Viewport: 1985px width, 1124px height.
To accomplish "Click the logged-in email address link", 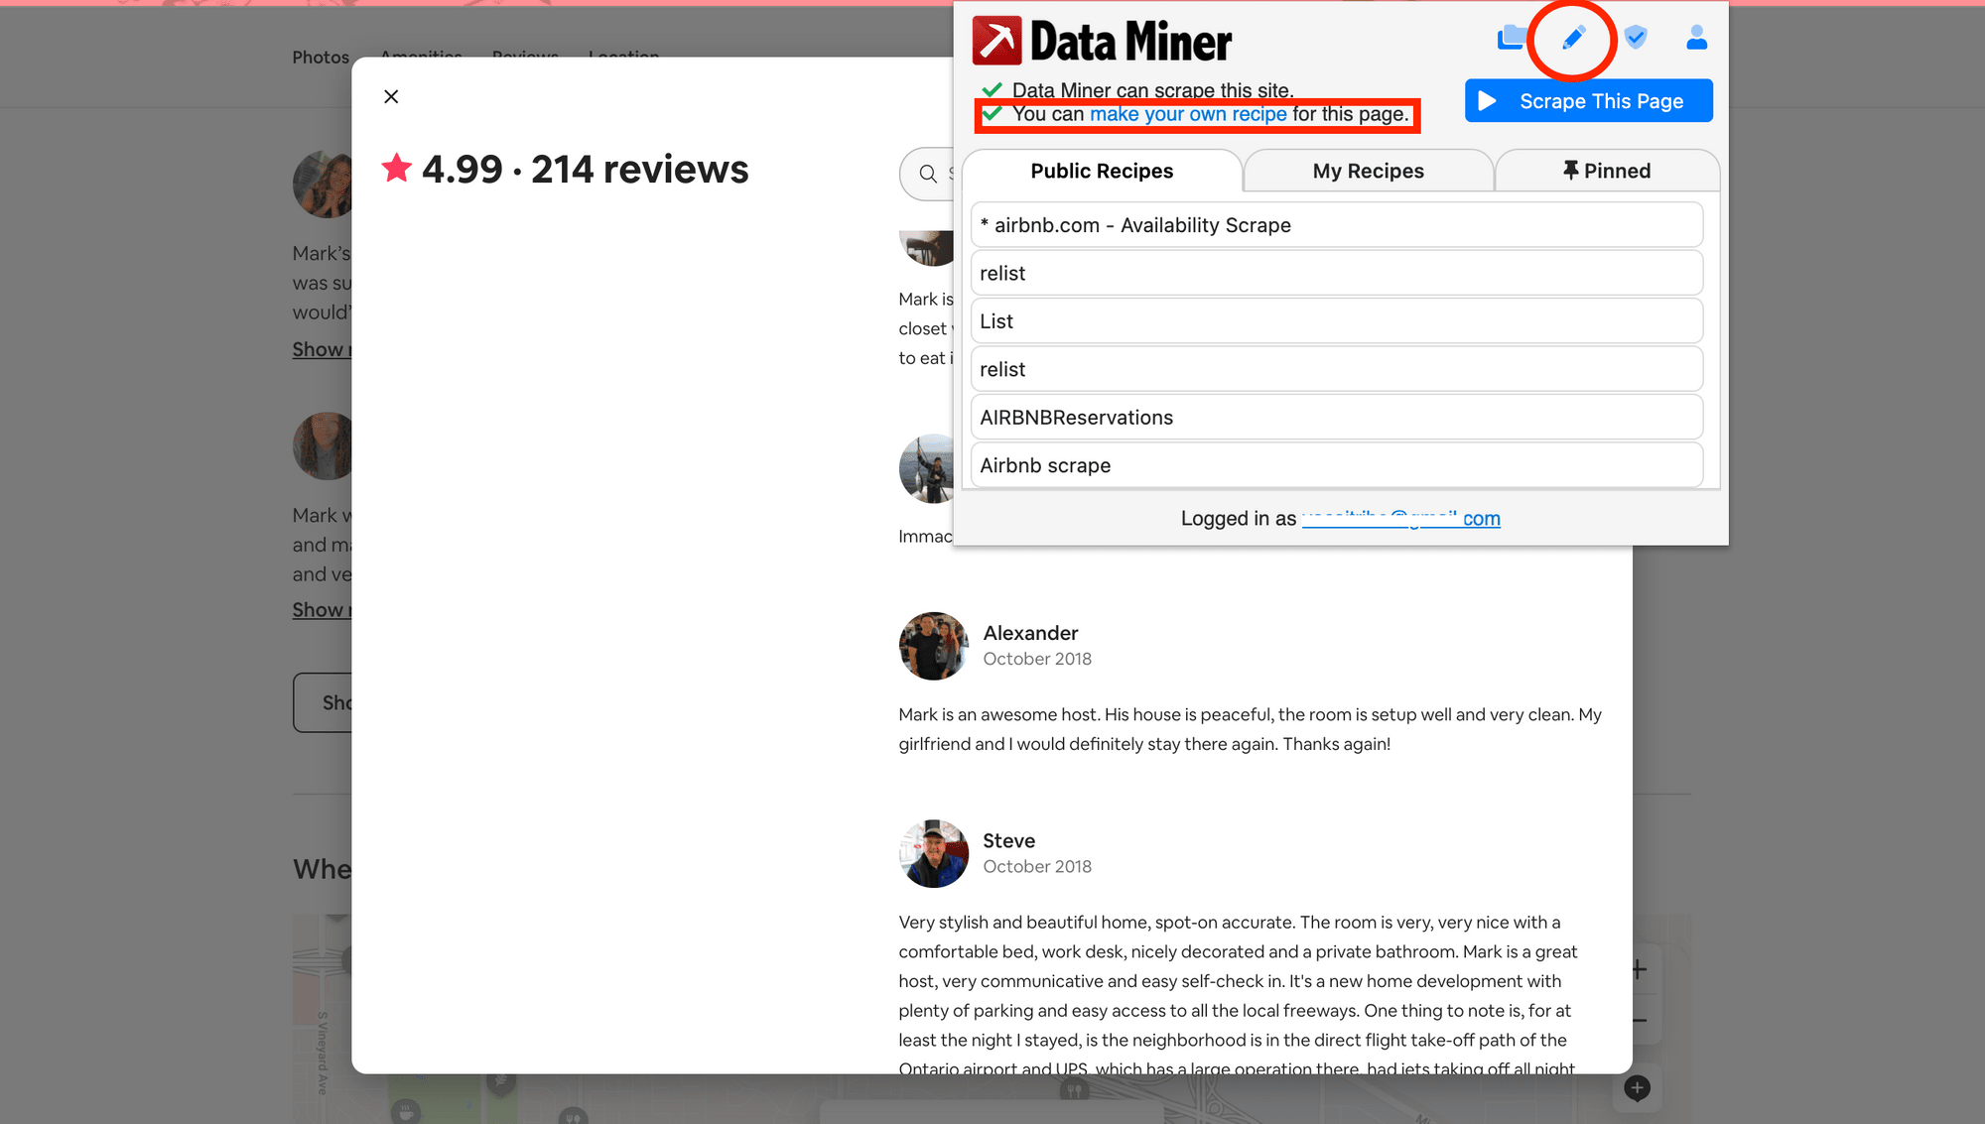I will 1400,518.
